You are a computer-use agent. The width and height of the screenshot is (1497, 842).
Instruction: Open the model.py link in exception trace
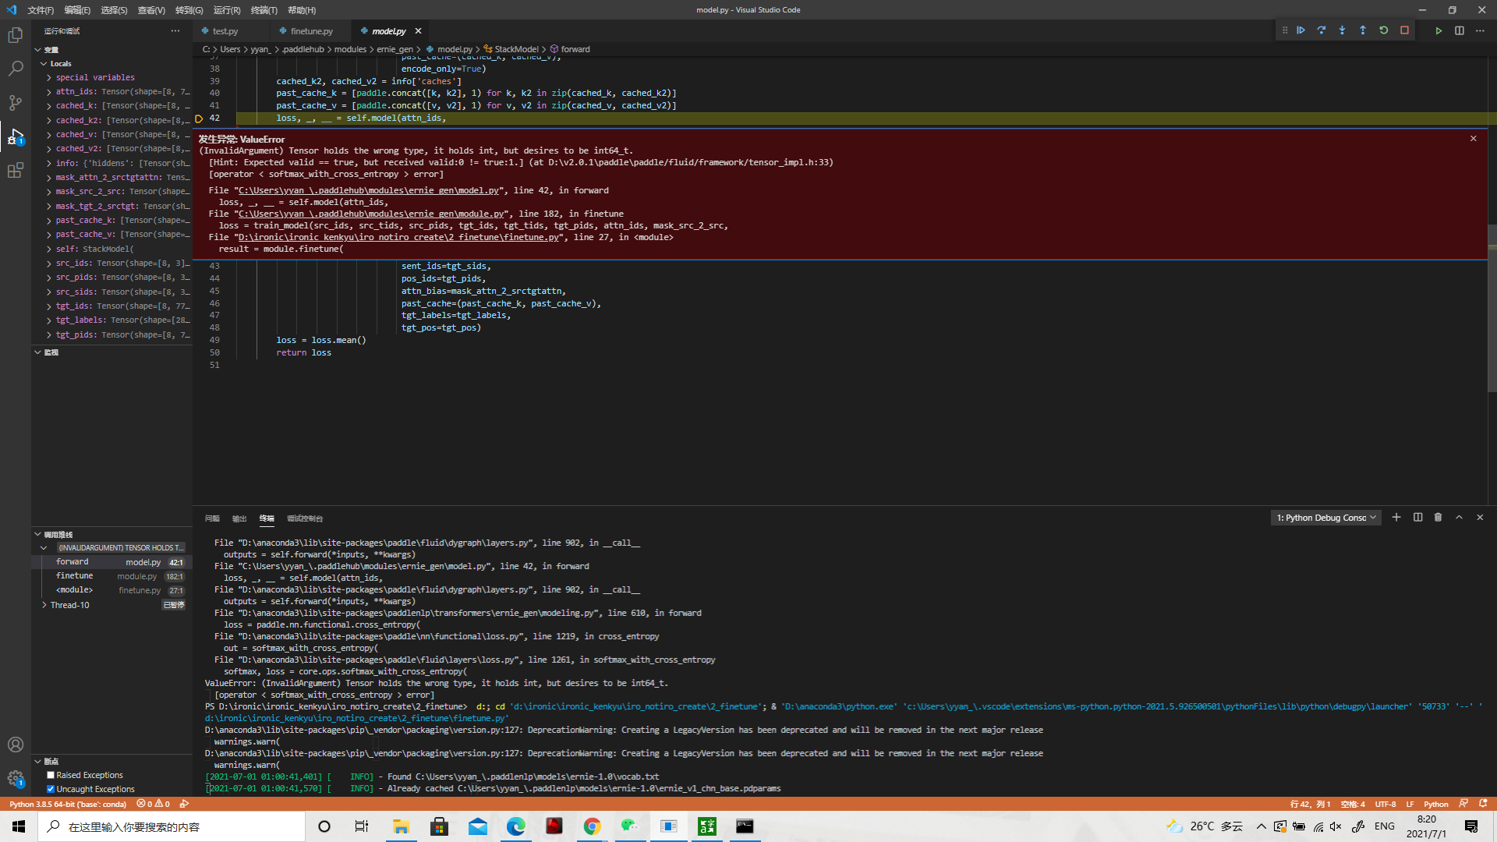point(368,190)
